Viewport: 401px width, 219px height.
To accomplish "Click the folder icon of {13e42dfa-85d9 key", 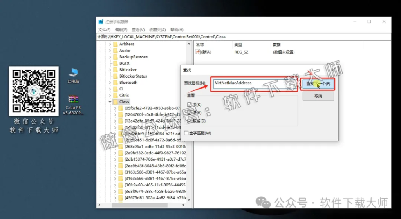I will tap(121, 121).
